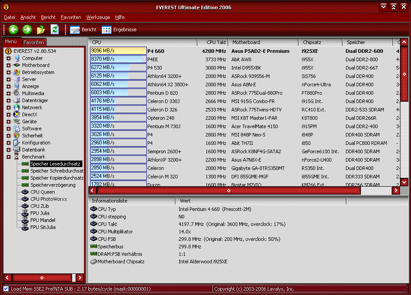
Task: Open the Hilfe menu
Action: 120,17
